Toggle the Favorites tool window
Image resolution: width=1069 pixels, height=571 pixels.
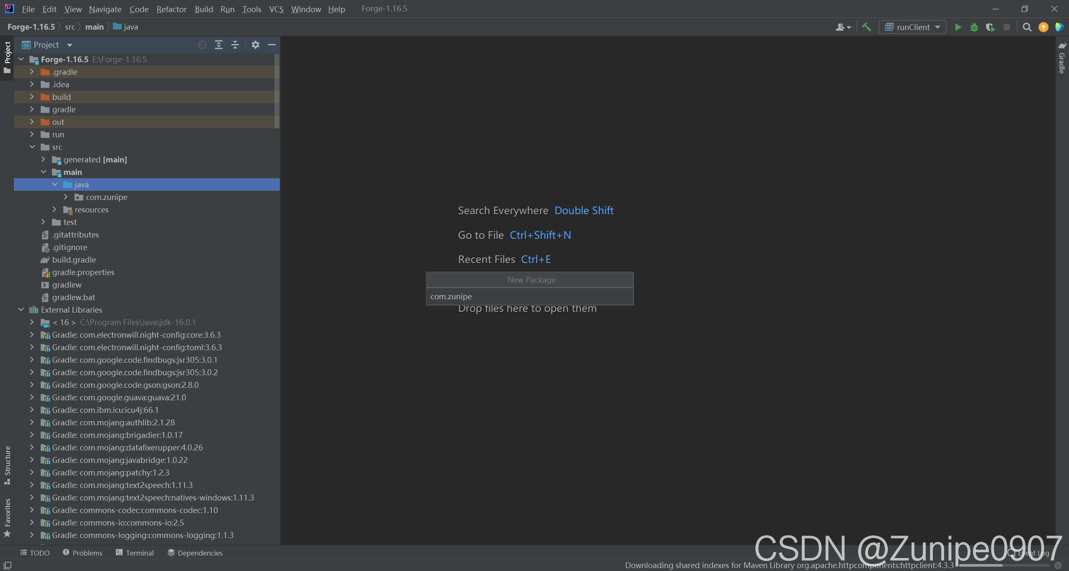pyautogui.click(x=7, y=518)
